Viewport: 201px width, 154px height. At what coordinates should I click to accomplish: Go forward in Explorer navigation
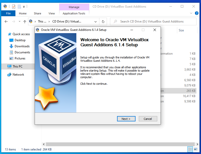[13, 21]
